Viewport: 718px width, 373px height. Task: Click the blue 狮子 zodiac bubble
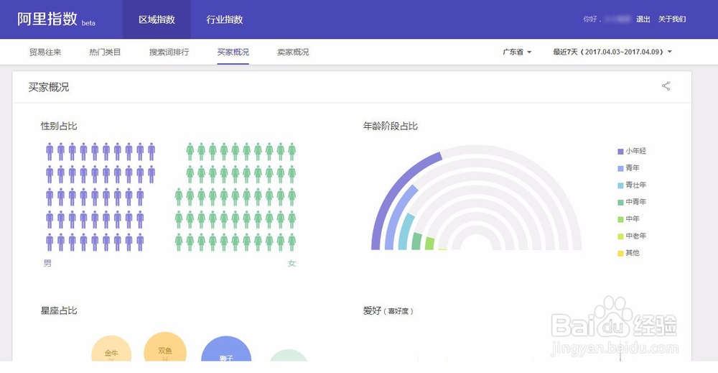coord(226,349)
